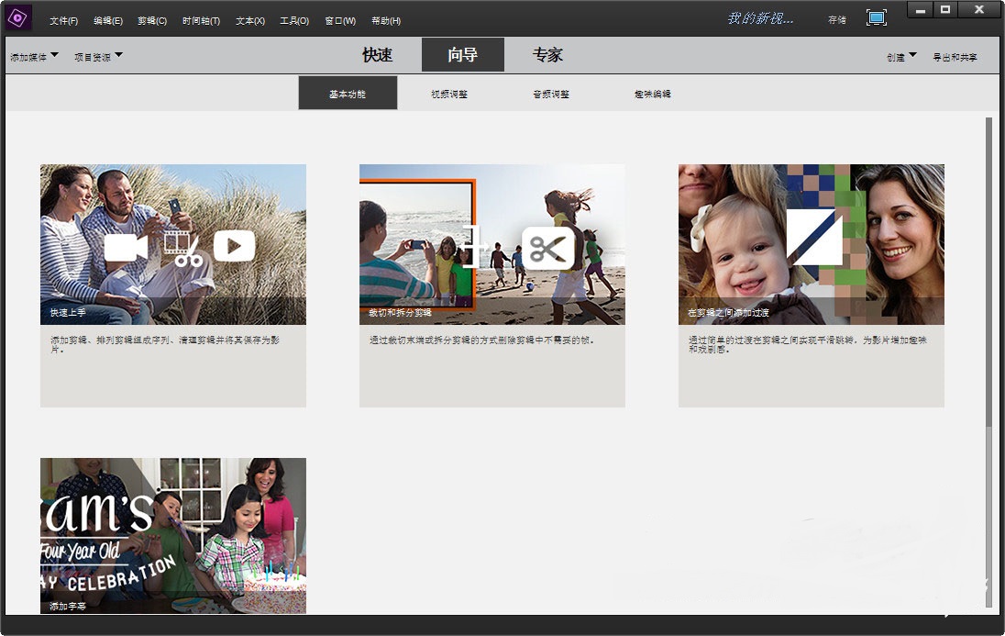The image size is (1005, 636).
Task: Select the 视频调整 sub-tab
Action: click(449, 94)
